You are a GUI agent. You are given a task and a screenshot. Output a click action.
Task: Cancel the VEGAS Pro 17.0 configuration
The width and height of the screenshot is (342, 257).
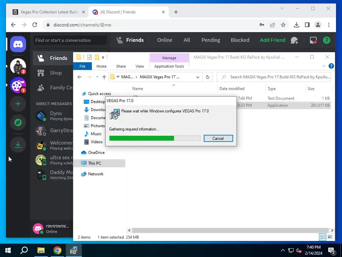pos(218,138)
